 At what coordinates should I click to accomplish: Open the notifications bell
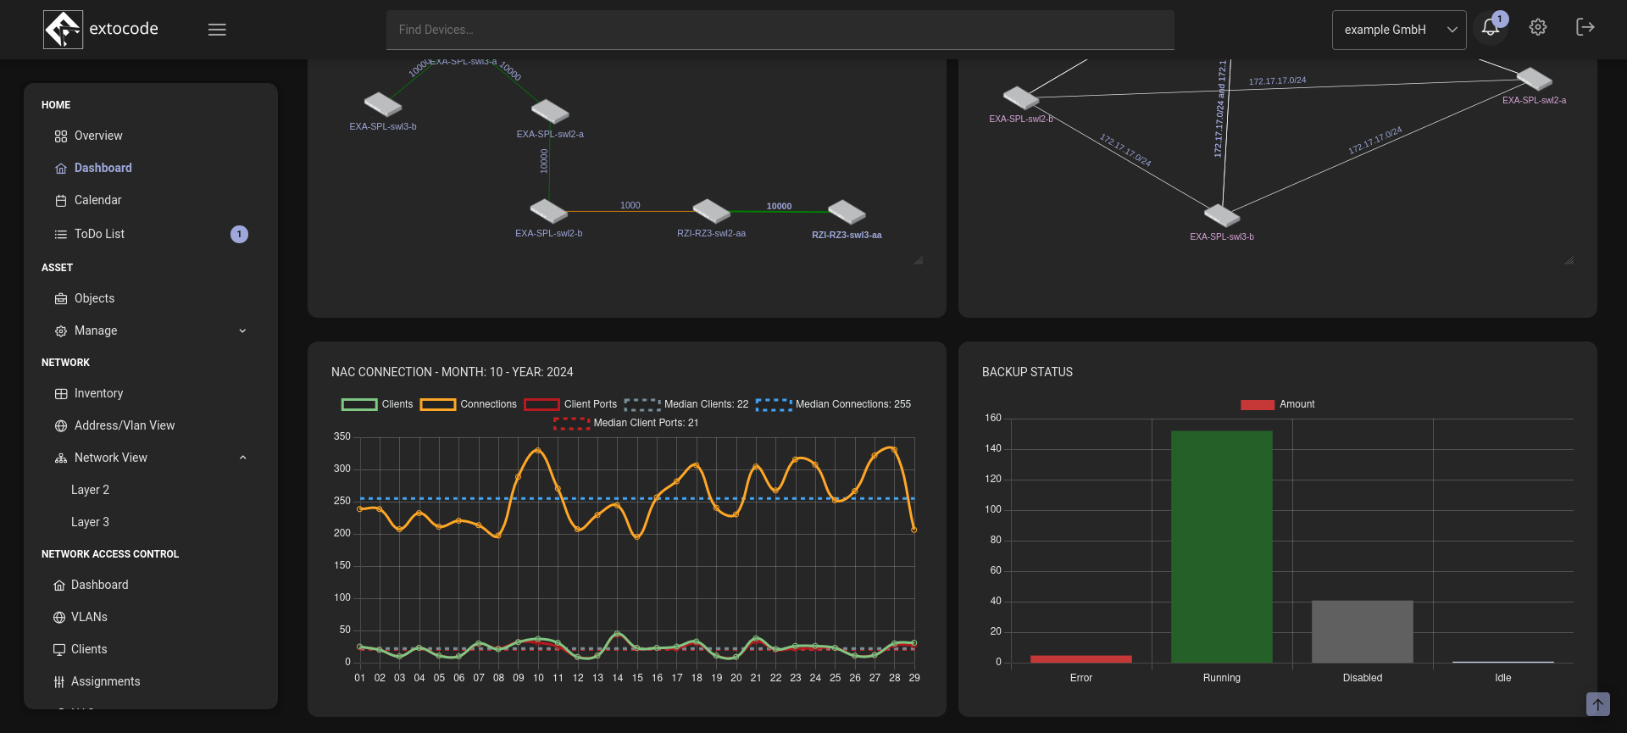[x=1490, y=28]
